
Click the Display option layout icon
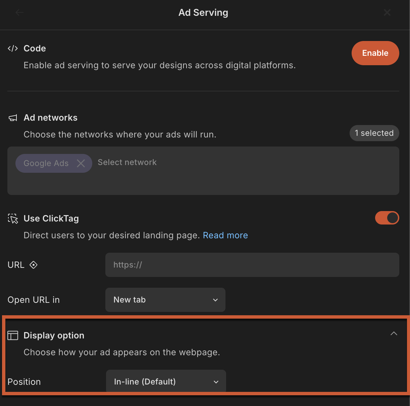tap(13, 335)
